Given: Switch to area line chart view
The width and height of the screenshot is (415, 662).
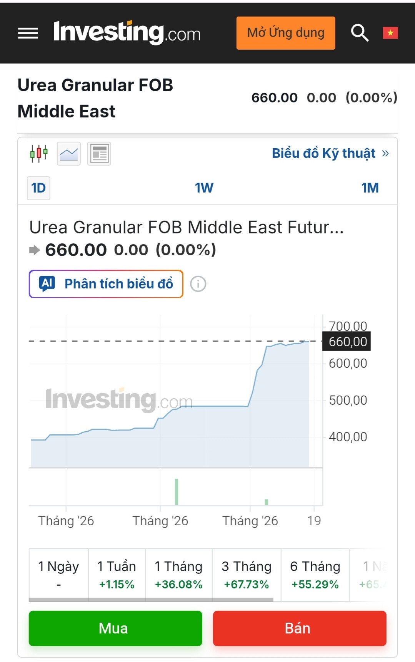Looking at the screenshot, I should [x=69, y=154].
